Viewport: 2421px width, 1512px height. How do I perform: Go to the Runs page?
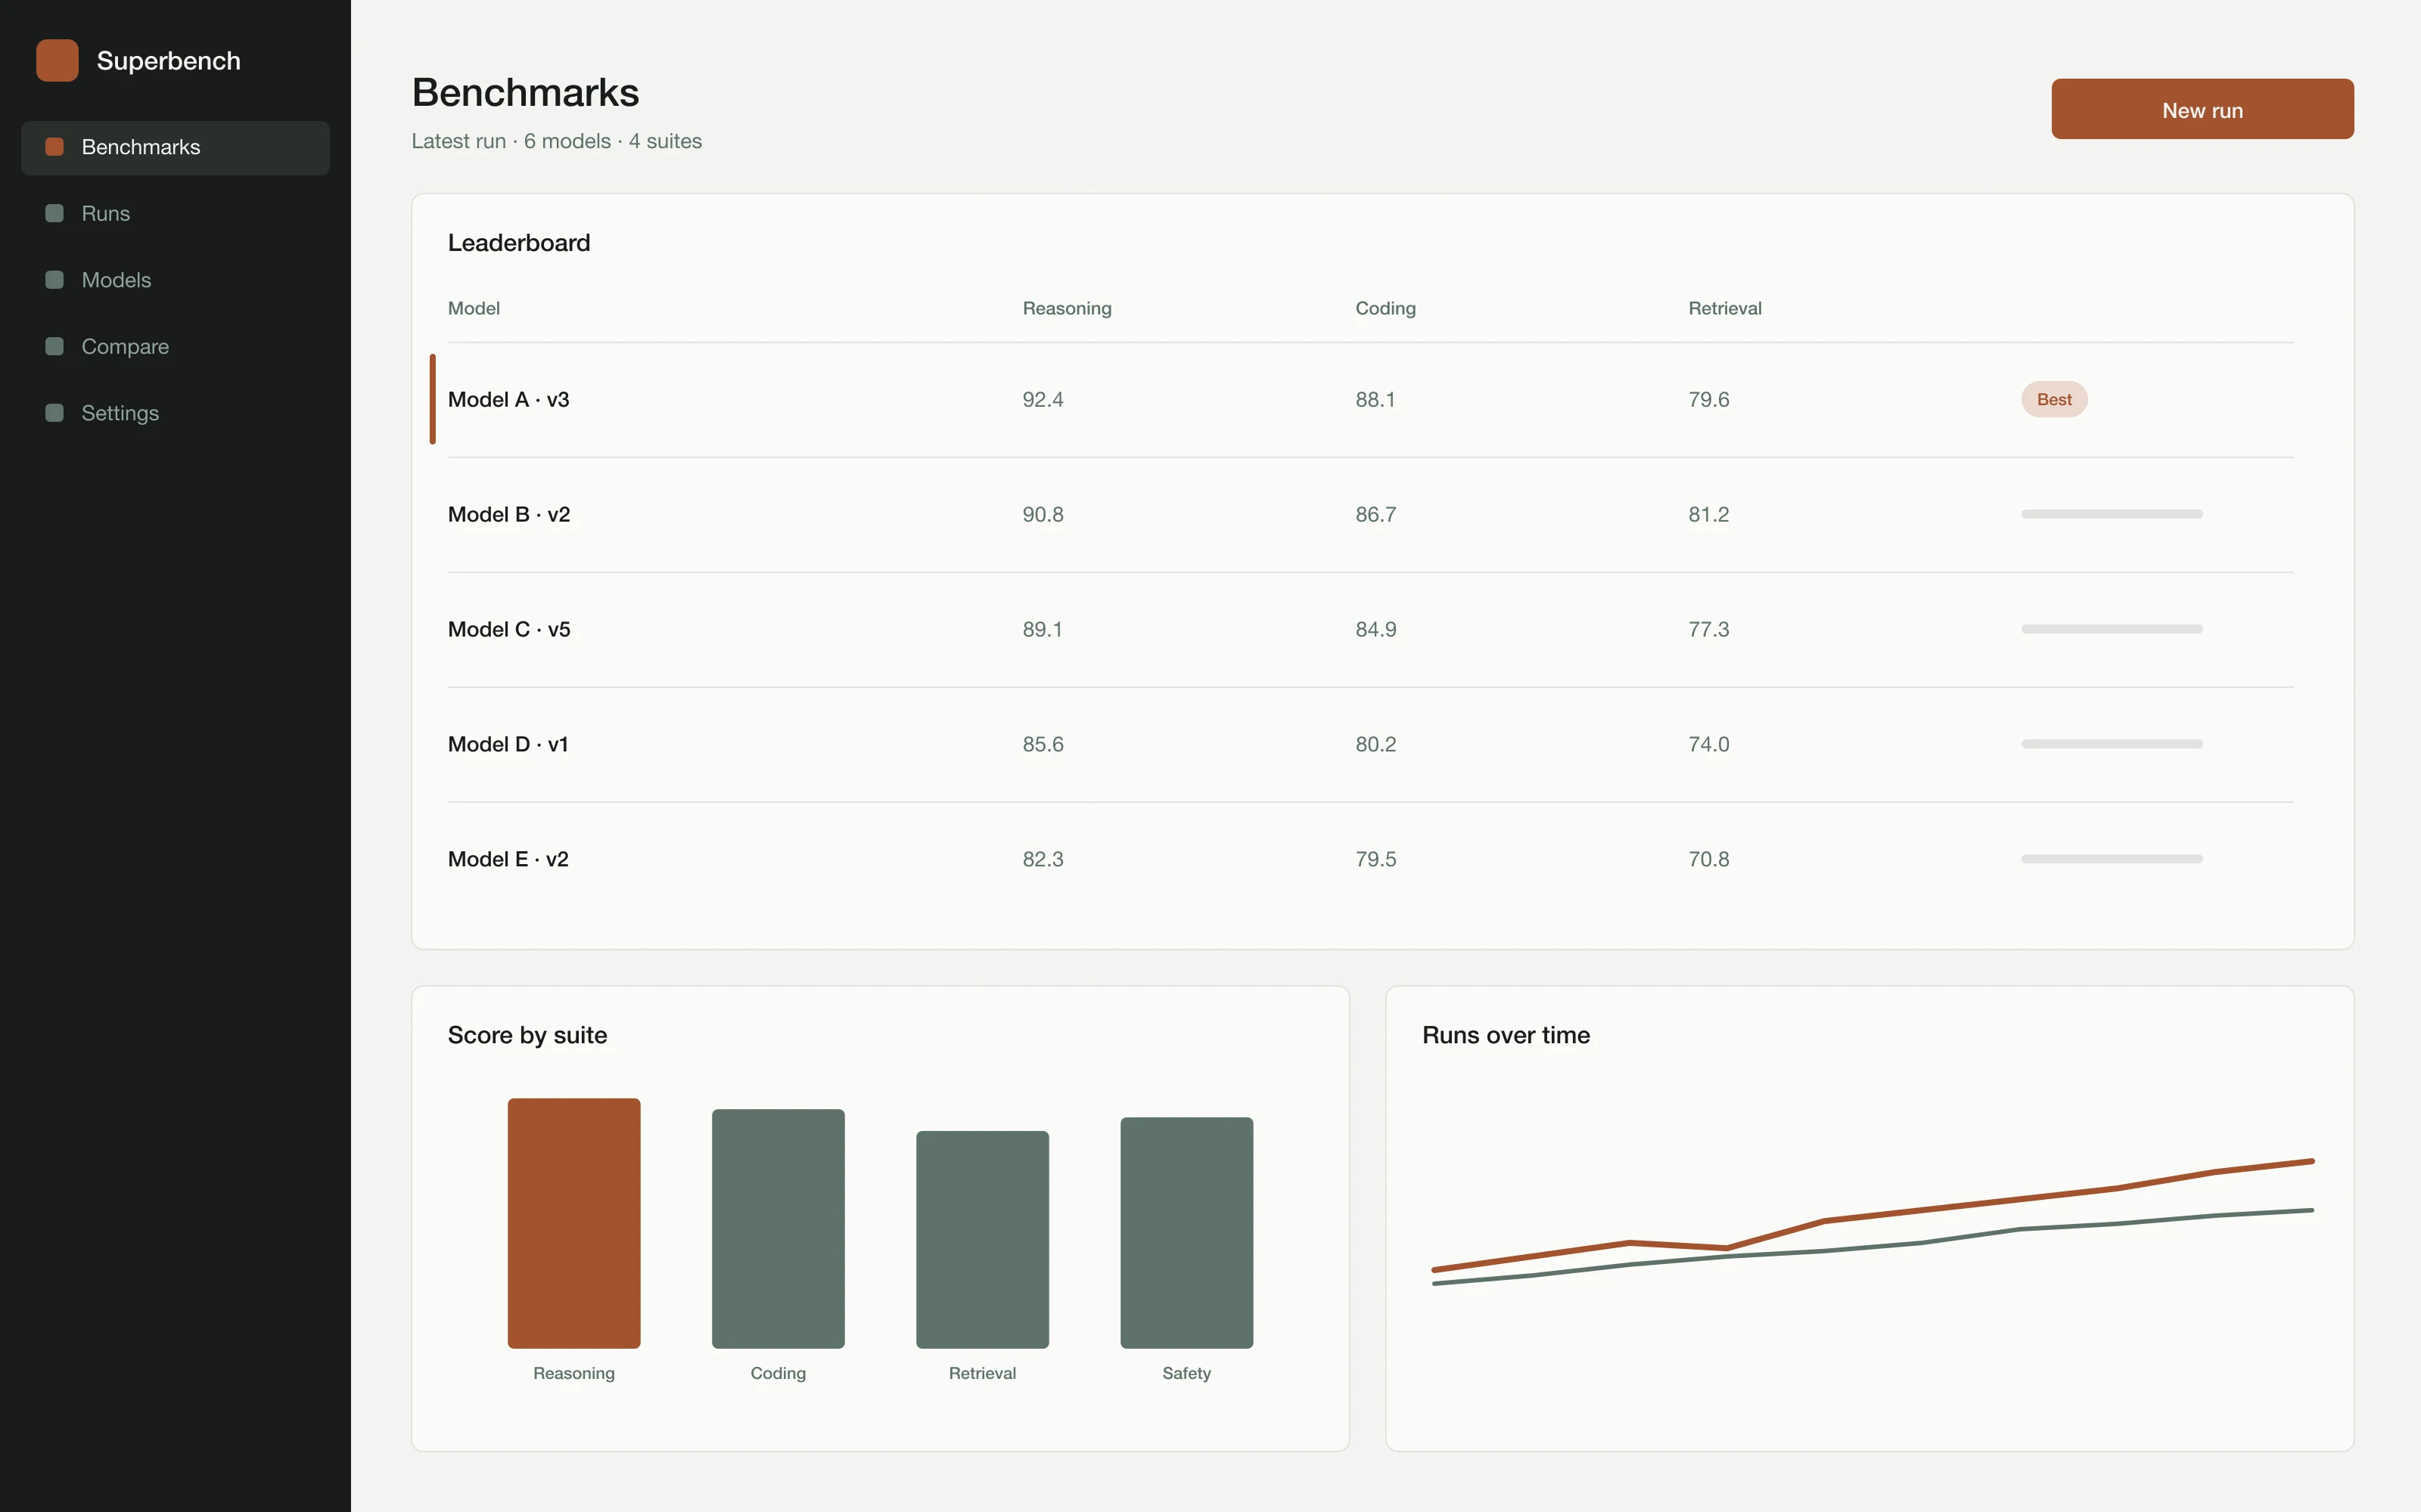coord(175,213)
